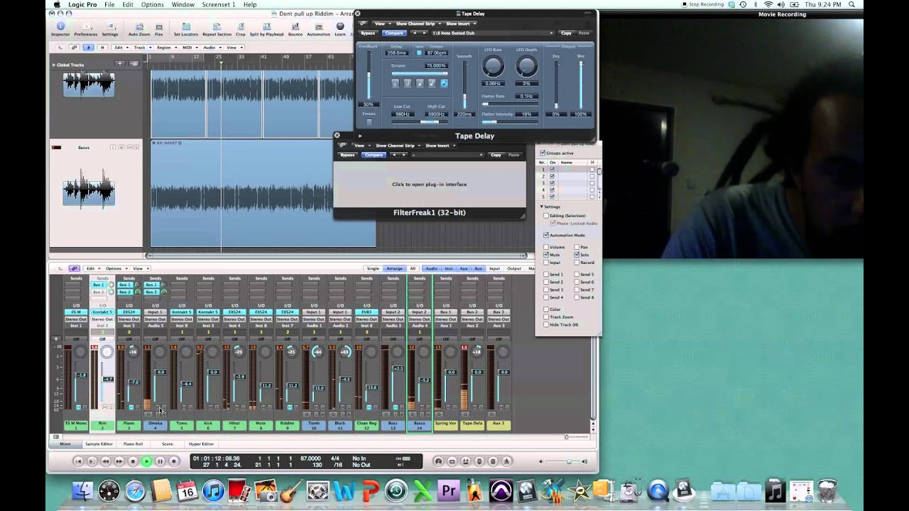Collapse the Settings section triangle
909x511 pixels.
click(541, 207)
